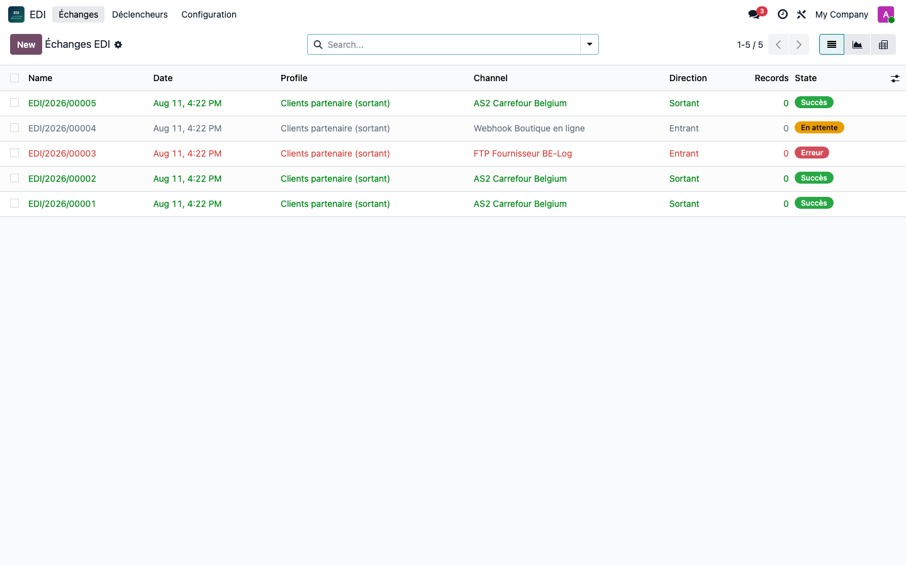Open the conversations messages icon
906x566 pixels.
(x=754, y=14)
